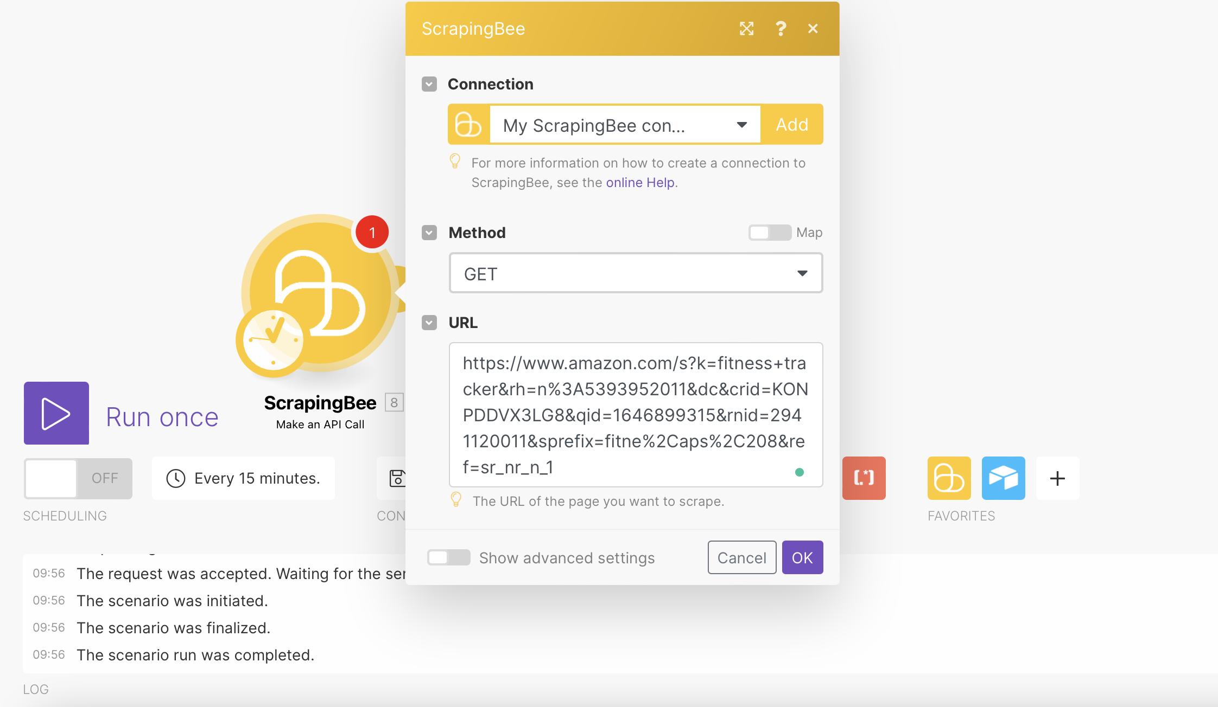Viewport: 1218px width, 707px height.
Task: Click inside the URL text field
Action: click(x=635, y=415)
